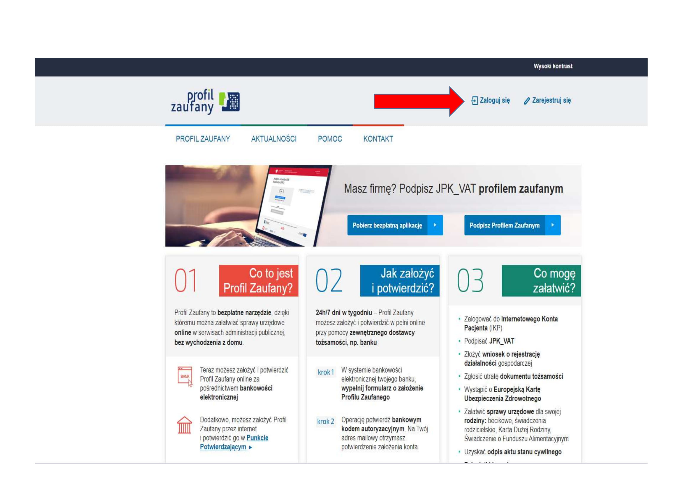Click the blue Jak założyć i potwierdzić? header

click(400, 281)
